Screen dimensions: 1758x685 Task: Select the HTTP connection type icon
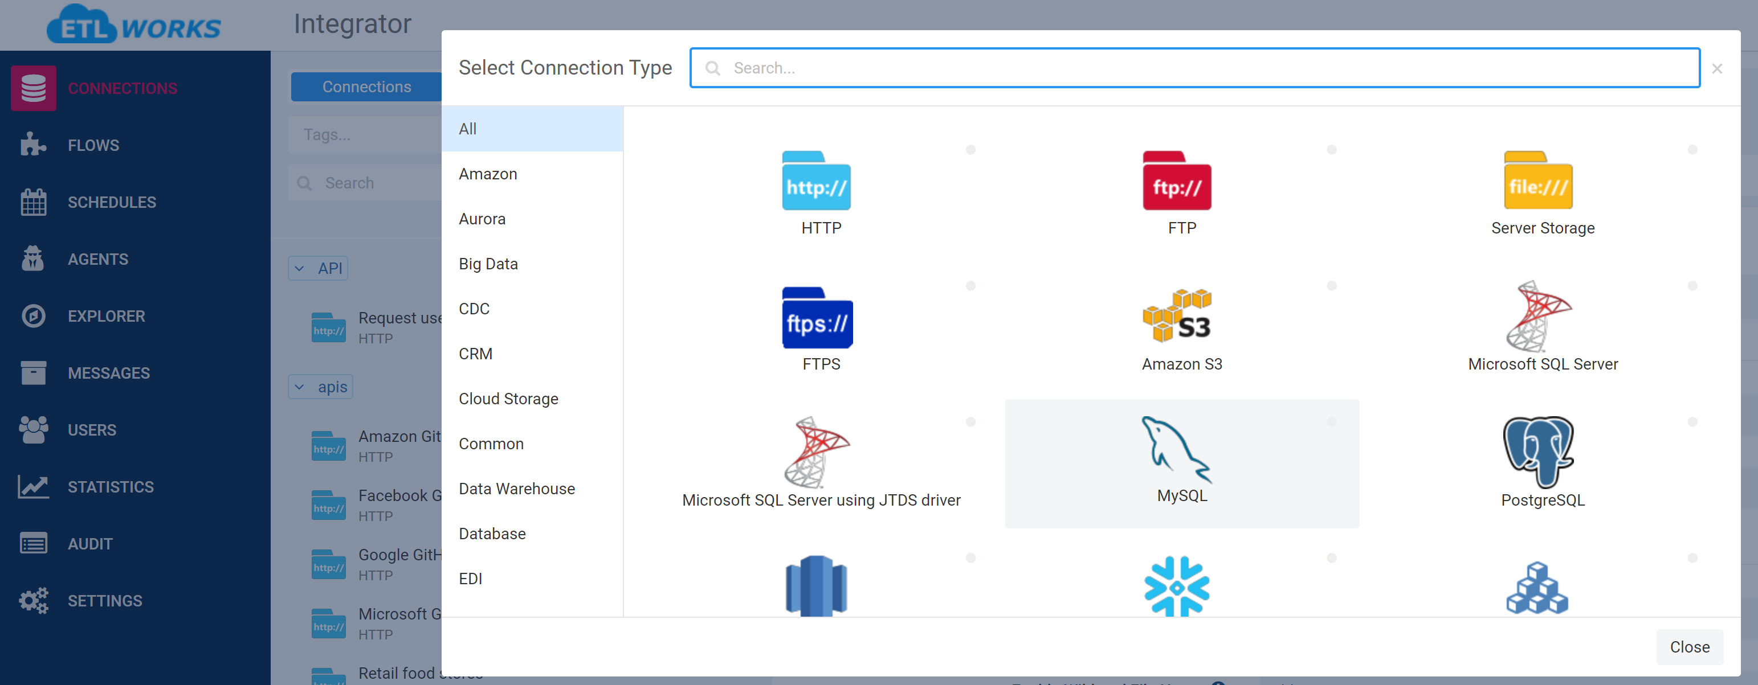tap(815, 180)
